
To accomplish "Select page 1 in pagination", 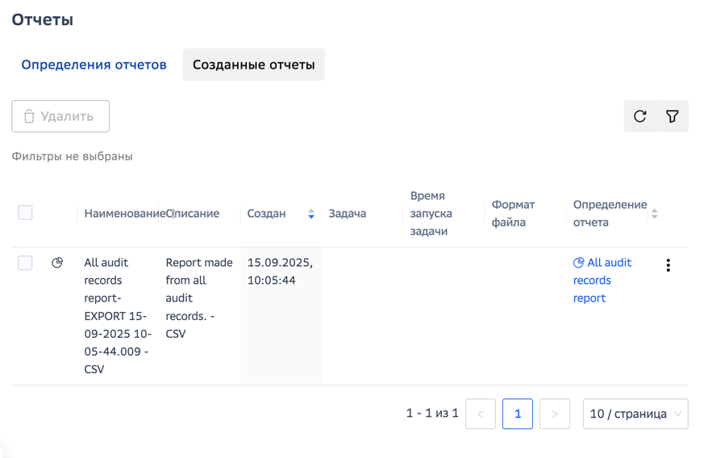I will pyautogui.click(x=518, y=414).
